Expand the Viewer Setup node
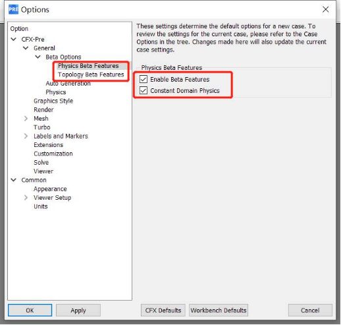This screenshot has height=325, width=341. click(26, 197)
